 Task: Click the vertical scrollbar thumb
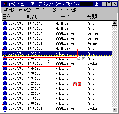tap(115, 31)
